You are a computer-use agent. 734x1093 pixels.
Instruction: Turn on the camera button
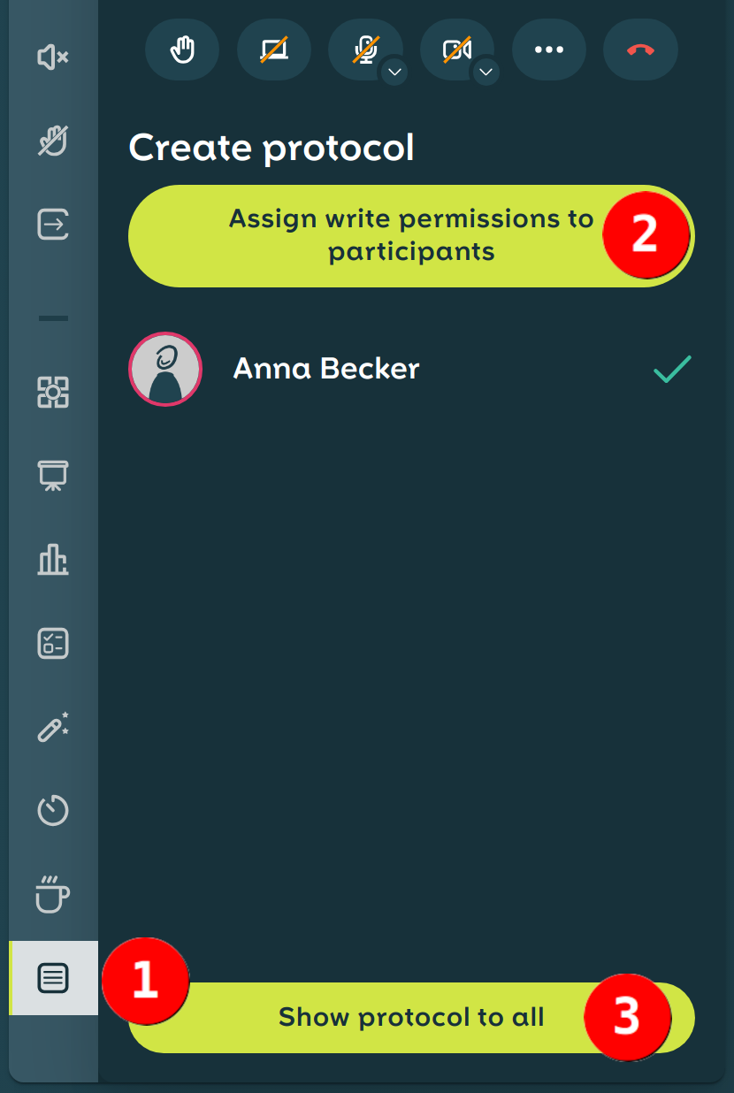coord(456,50)
